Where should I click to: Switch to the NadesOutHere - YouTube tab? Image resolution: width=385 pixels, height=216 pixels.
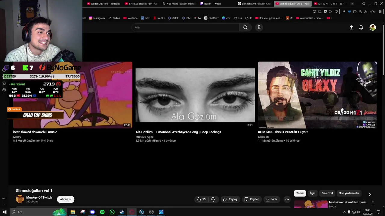pyautogui.click(x=103, y=4)
